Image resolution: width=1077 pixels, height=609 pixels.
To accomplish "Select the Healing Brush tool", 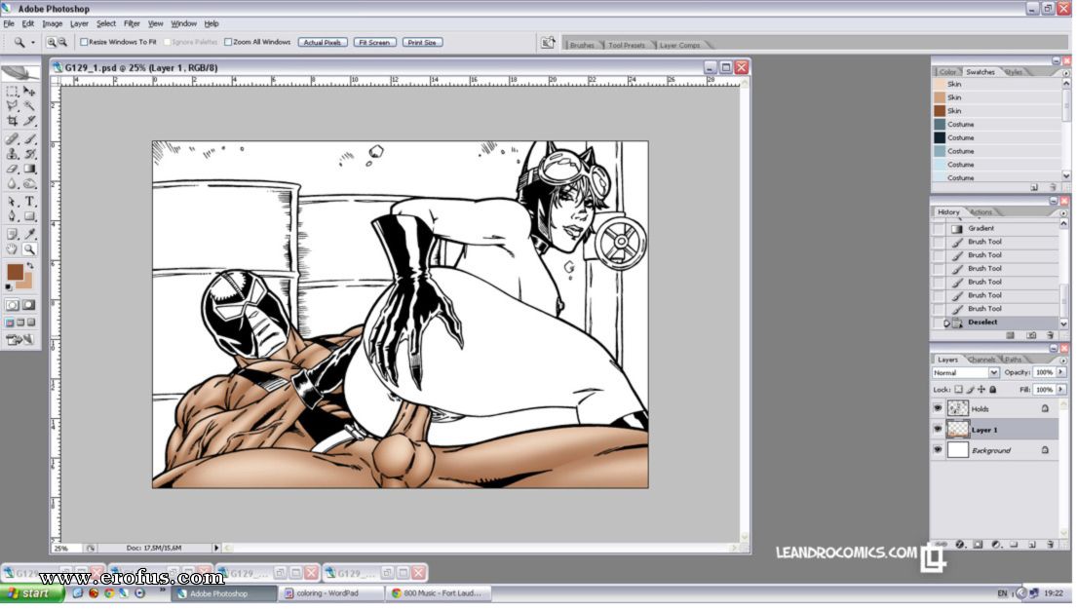I will coord(13,138).
